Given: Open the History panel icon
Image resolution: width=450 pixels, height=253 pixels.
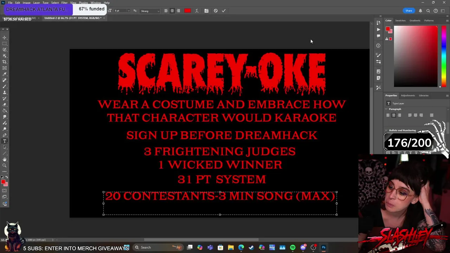Looking at the screenshot, I should pyautogui.click(x=378, y=23).
